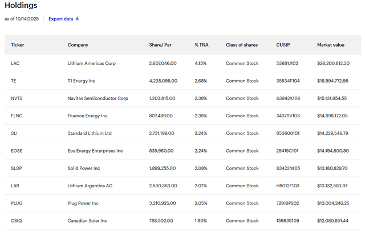Click share amount 4,238,098.00

(x=163, y=81)
